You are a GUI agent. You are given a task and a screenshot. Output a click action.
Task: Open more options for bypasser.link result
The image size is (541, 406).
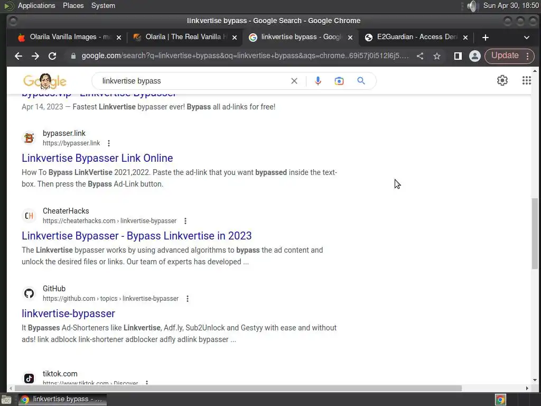tap(109, 143)
